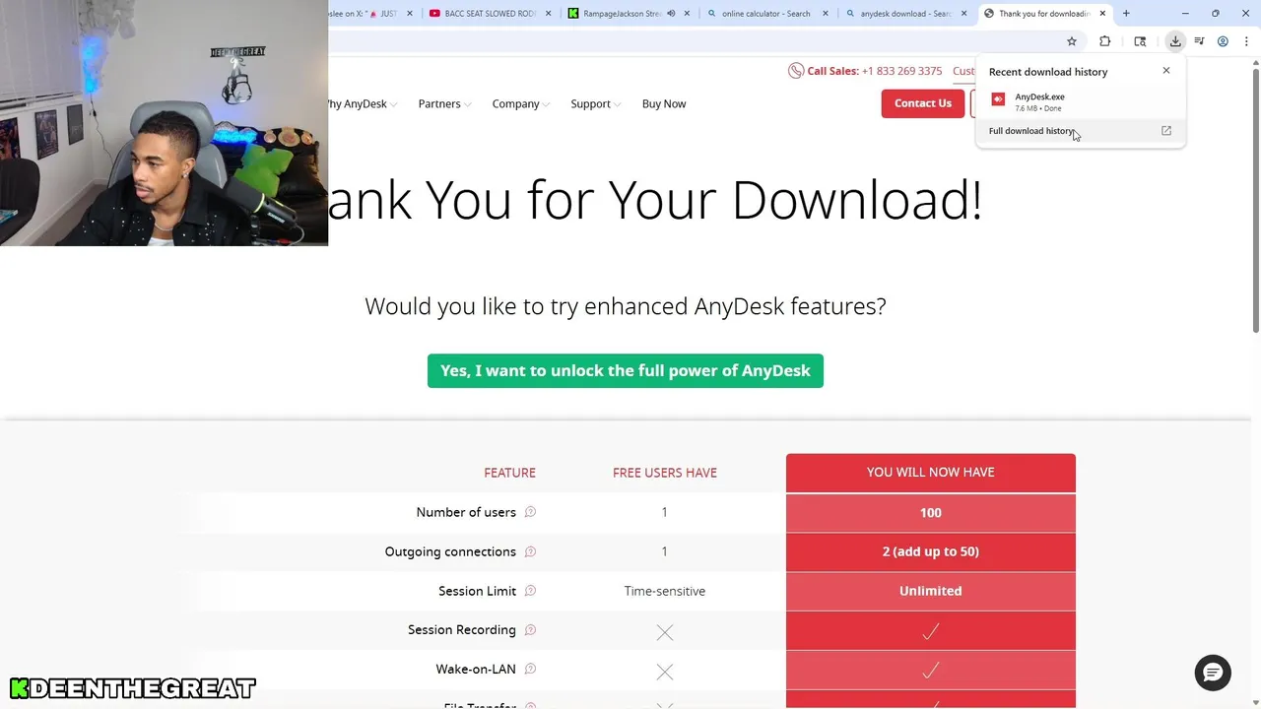Open the AnyDesk.exe download entry

point(1081,100)
